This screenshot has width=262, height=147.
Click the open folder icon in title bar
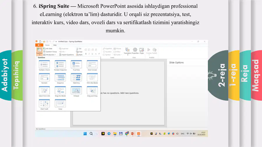44,42
